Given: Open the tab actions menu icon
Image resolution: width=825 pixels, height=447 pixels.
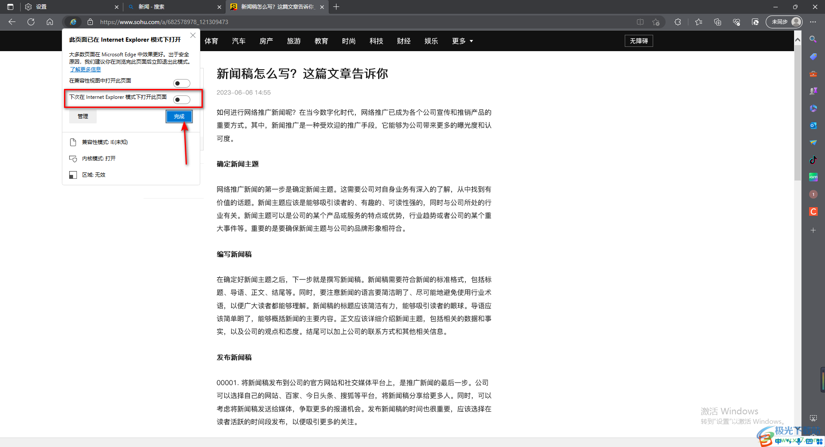Looking at the screenshot, I should [10, 7].
